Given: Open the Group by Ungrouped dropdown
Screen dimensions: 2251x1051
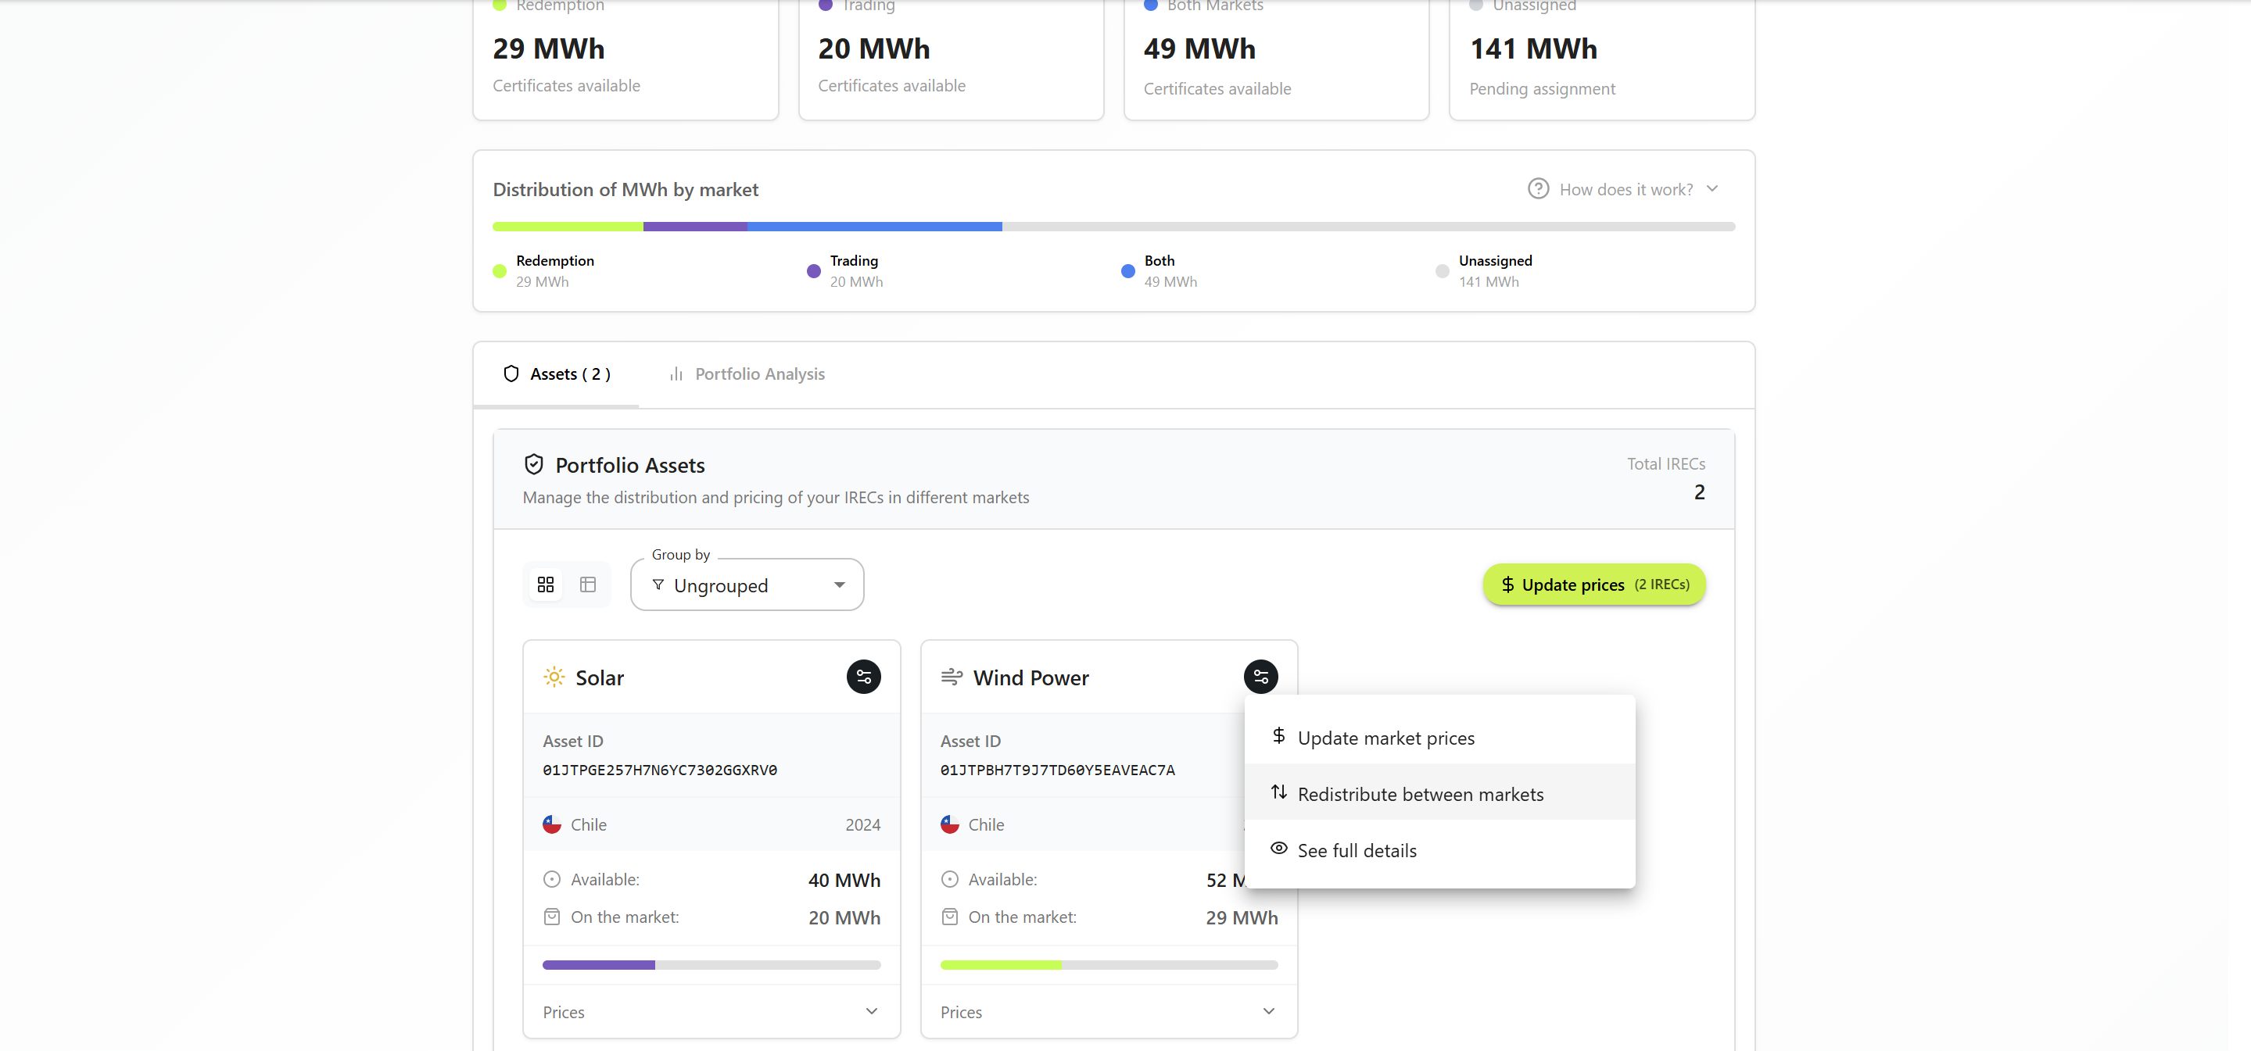Looking at the screenshot, I should 747,585.
